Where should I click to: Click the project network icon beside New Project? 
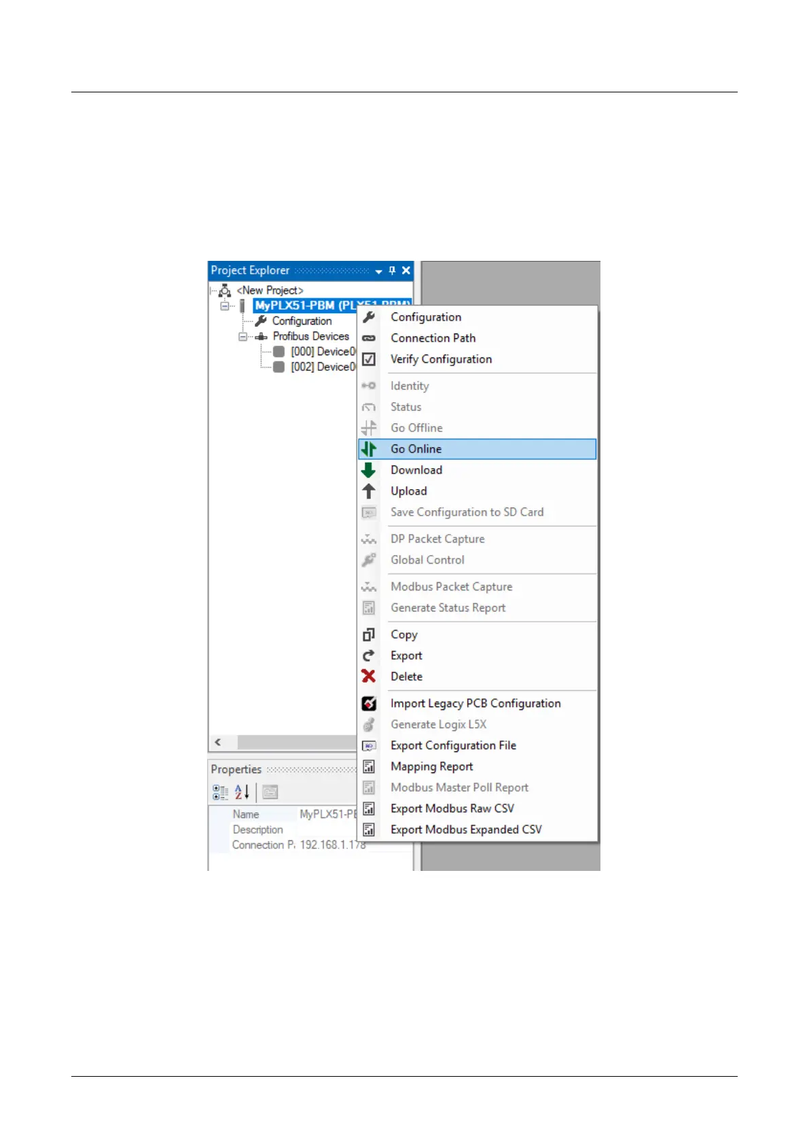click(225, 291)
